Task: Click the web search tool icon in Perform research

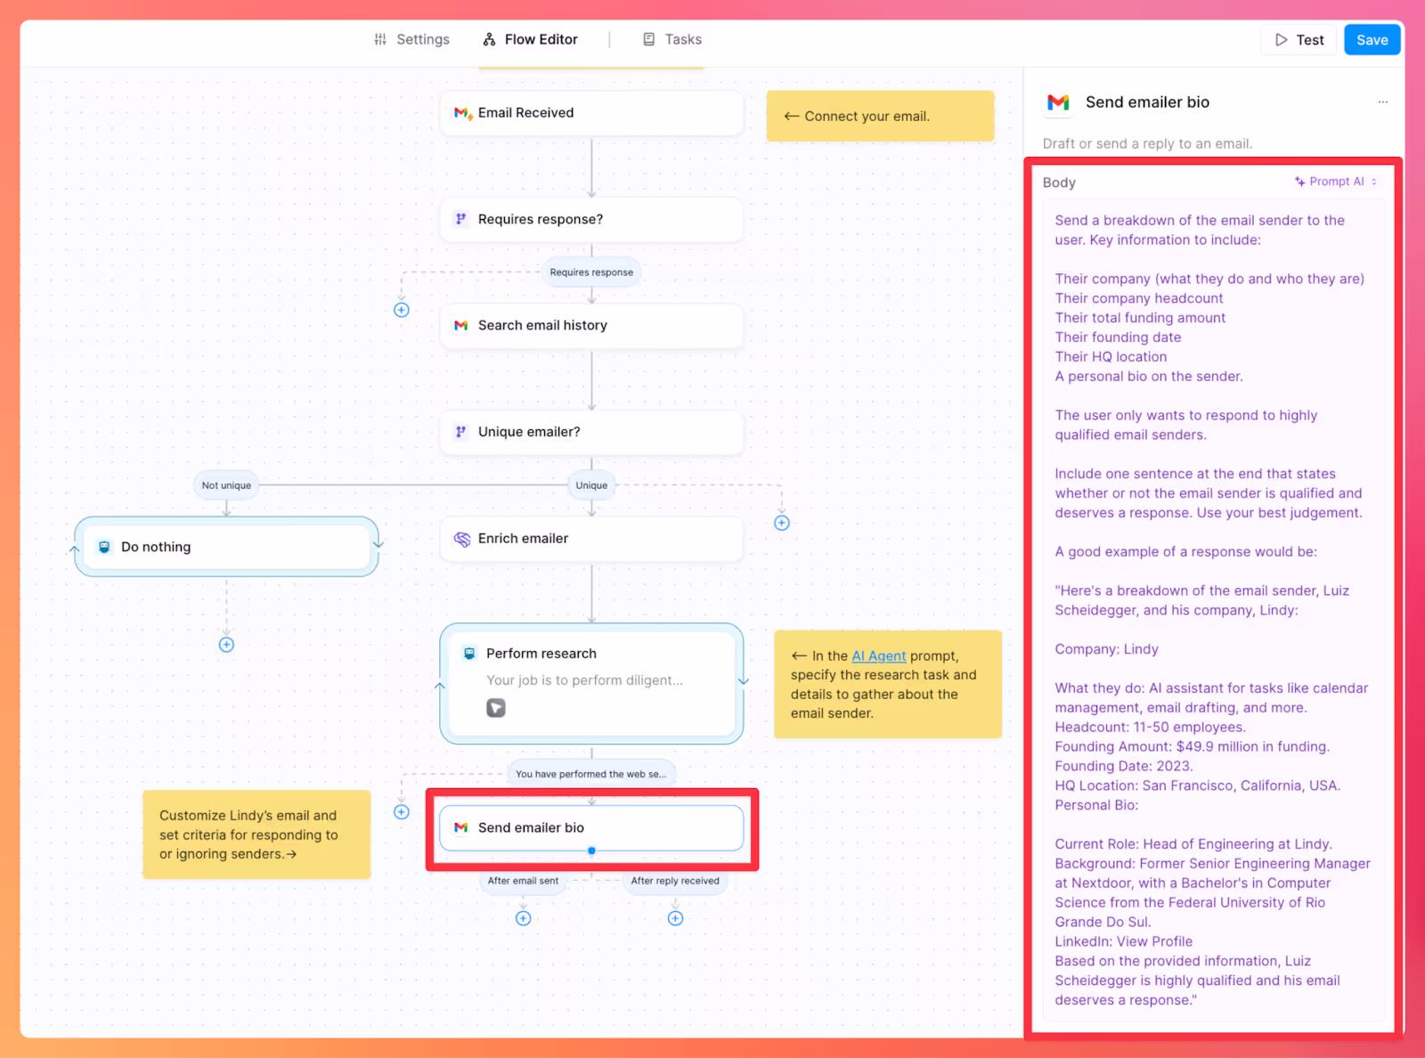Action: (496, 708)
